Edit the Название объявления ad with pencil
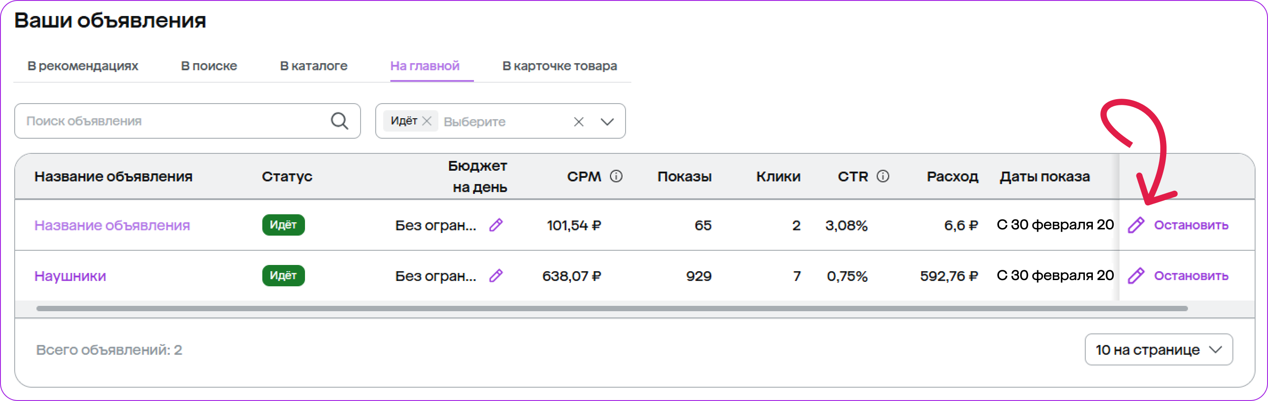The width and height of the screenshot is (1268, 401). [1136, 225]
